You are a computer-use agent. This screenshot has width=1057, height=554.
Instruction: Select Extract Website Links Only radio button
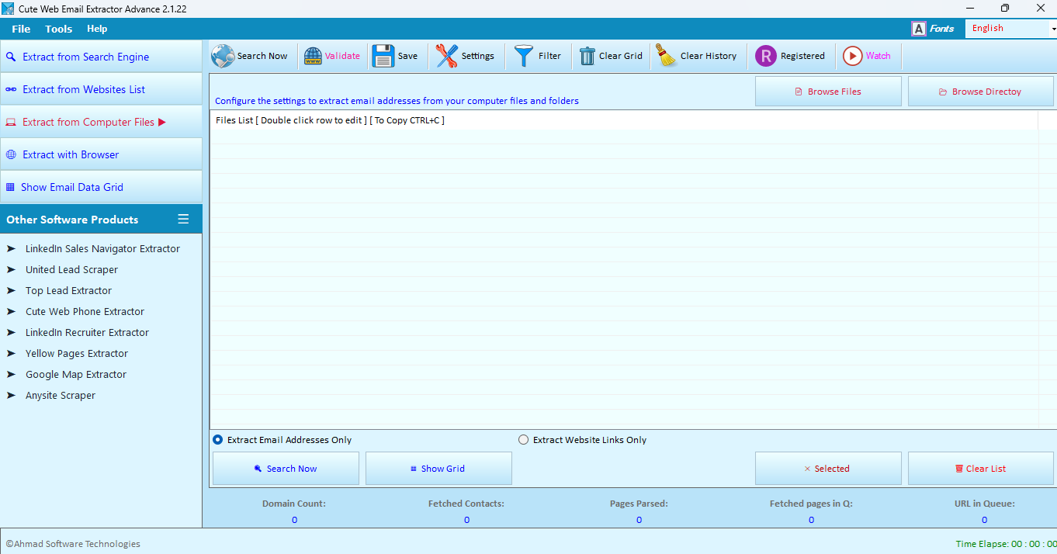tap(524, 440)
